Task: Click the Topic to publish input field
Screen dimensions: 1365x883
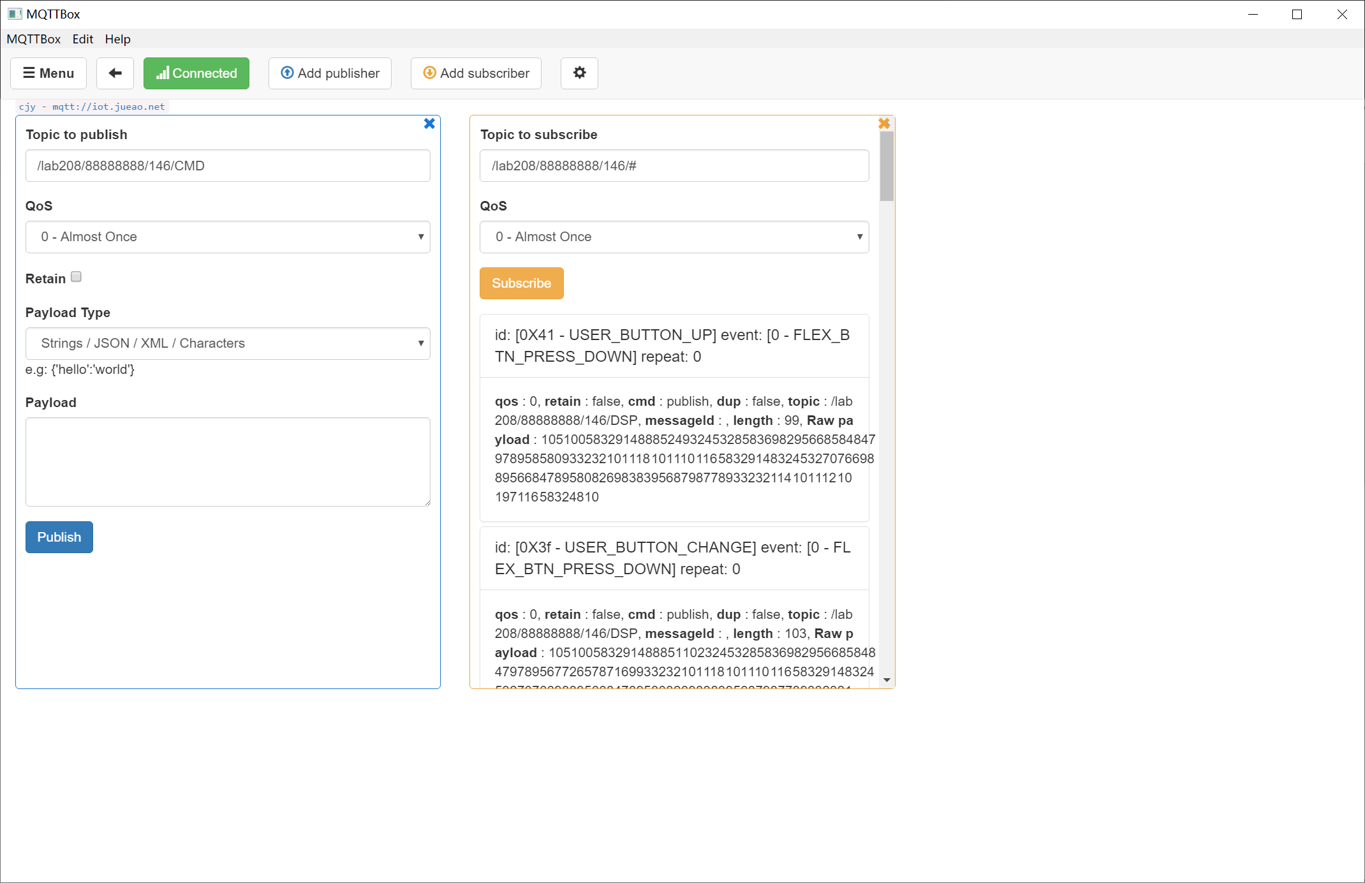Action: (228, 166)
